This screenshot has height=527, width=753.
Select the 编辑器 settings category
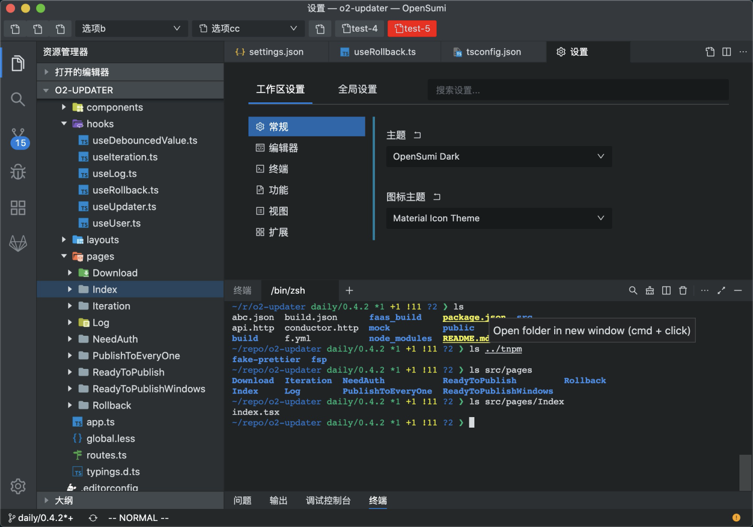(x=307, y=148)
